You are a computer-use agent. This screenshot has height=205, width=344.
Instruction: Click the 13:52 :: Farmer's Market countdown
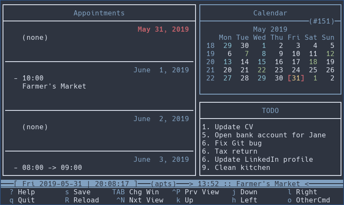249,184
